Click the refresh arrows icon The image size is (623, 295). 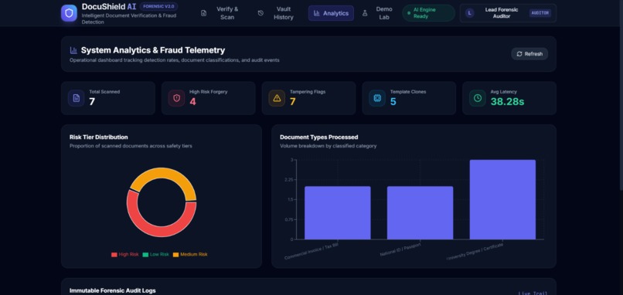coord(519,54)
